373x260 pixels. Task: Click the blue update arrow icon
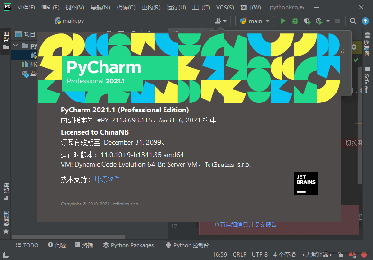tap(365, 21)
